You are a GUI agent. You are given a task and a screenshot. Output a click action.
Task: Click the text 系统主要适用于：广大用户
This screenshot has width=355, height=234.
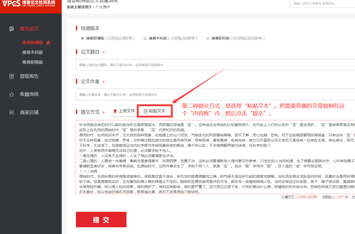(x=88, y=7)
